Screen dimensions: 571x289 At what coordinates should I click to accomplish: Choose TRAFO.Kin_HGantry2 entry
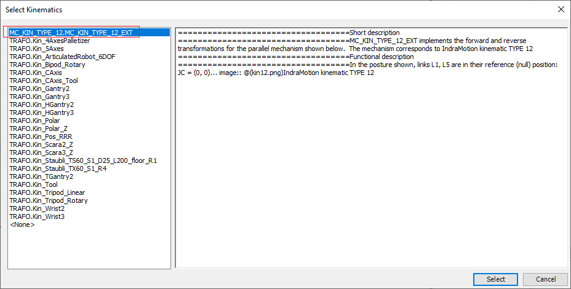coord(41,105)
